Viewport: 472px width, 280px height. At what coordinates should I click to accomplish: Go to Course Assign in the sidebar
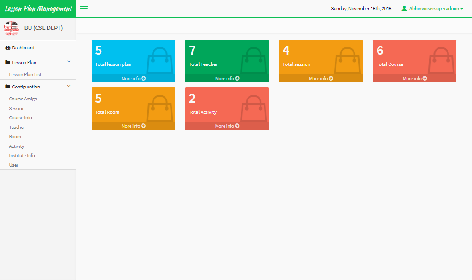point(23,99)
